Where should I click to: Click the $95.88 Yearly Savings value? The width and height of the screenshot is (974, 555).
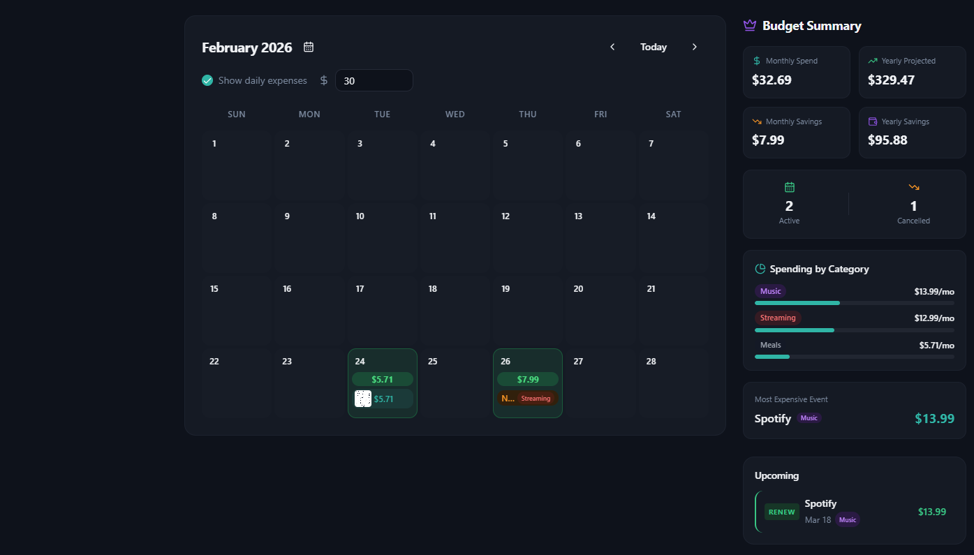click(x=887, y=140)
